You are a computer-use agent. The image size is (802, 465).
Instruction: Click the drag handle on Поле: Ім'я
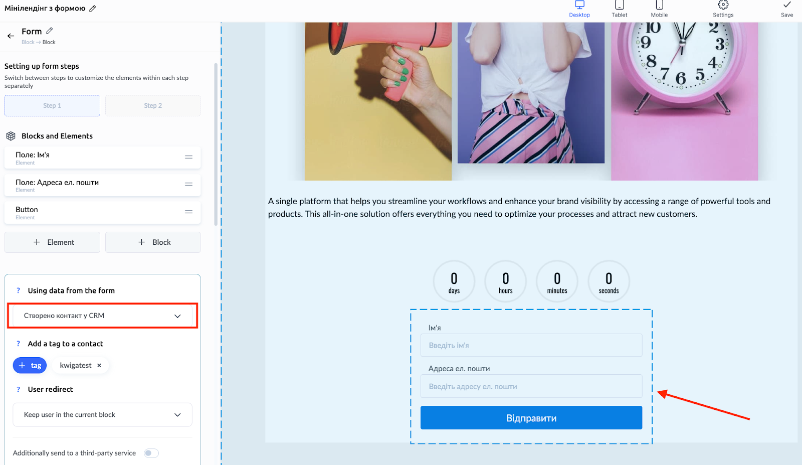click(188, 158)
